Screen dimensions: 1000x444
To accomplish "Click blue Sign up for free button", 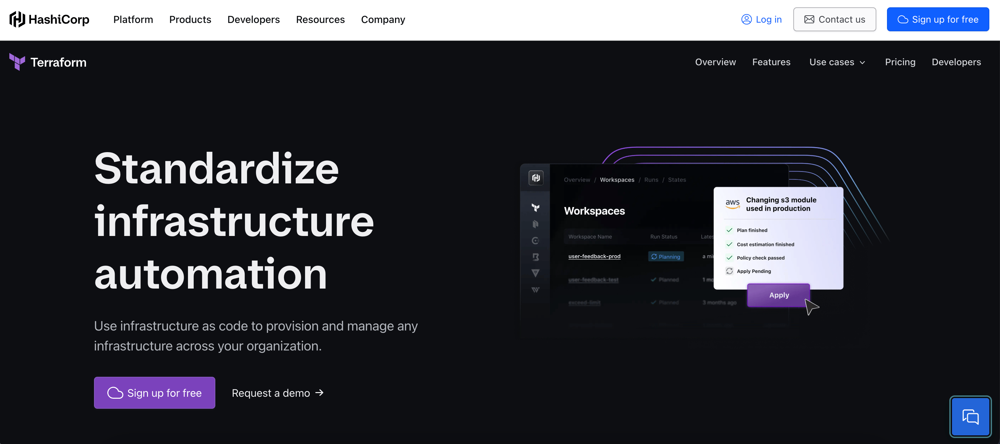I will click(937, 19).
